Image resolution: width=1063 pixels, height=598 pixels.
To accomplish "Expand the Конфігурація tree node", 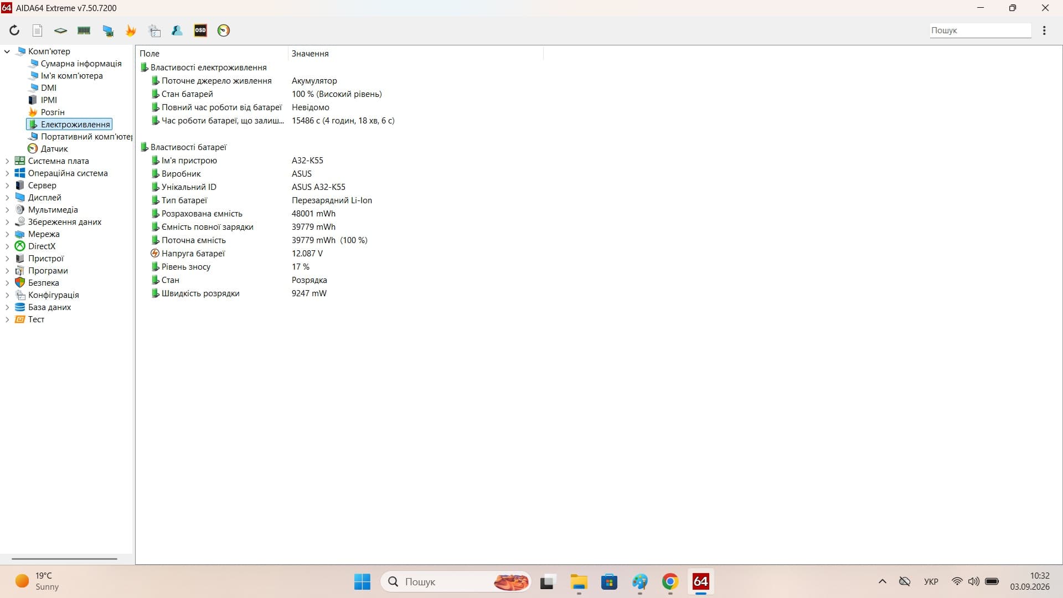I will (7, 295).
